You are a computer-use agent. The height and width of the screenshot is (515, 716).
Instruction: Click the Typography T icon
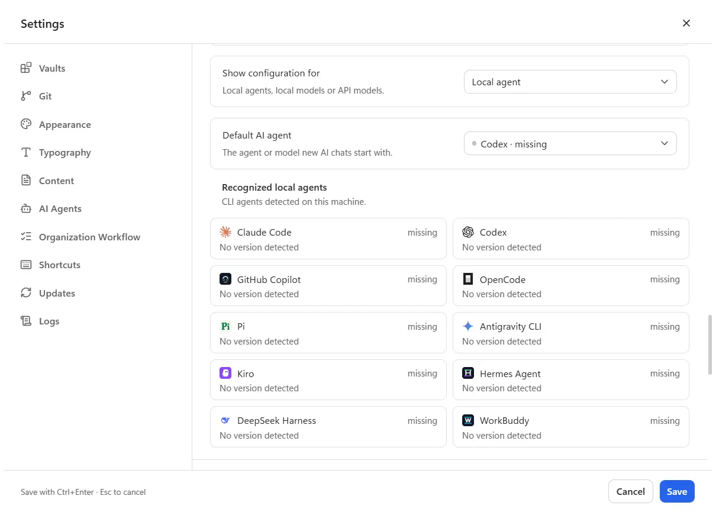(x=26, y=152)
